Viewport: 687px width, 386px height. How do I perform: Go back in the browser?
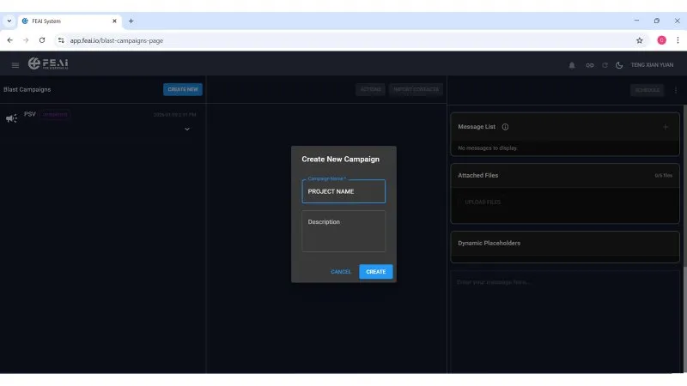(9, 40)
